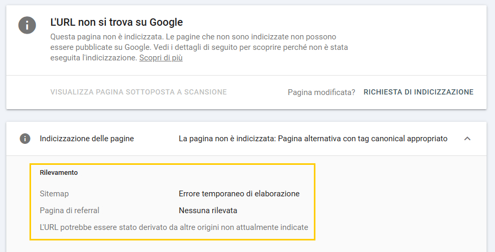495x252 pixels.
Task: Click inside the yellow highlighted Rilevamento box
Action: (x=172, y=202)
